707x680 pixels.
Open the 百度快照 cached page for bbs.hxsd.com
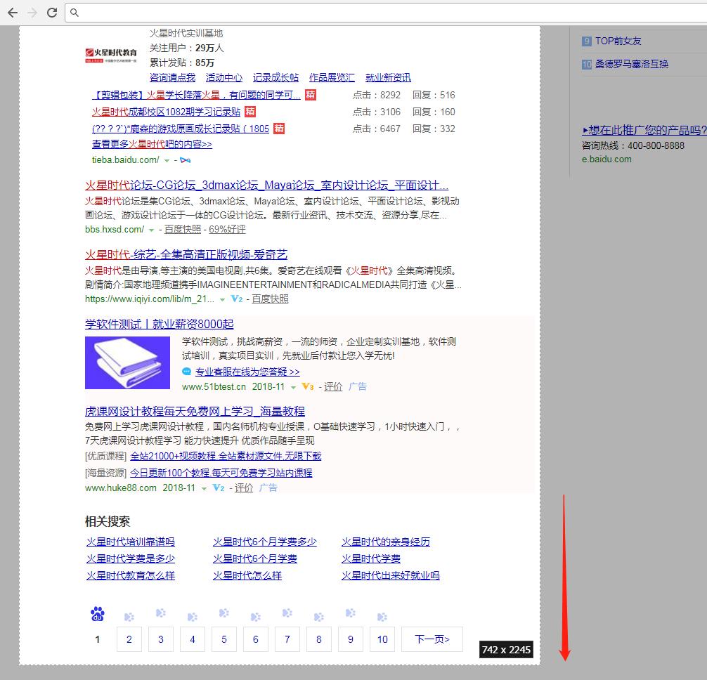click(x=181, y=229)
